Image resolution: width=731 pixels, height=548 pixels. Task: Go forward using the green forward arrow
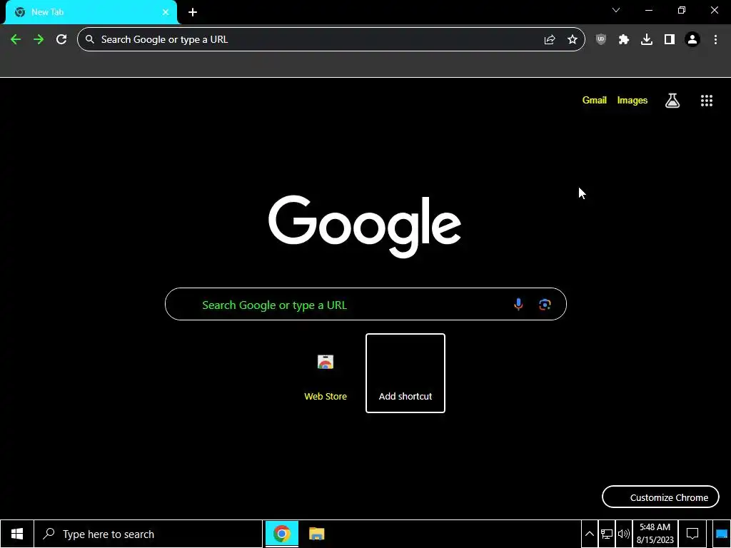39,39
